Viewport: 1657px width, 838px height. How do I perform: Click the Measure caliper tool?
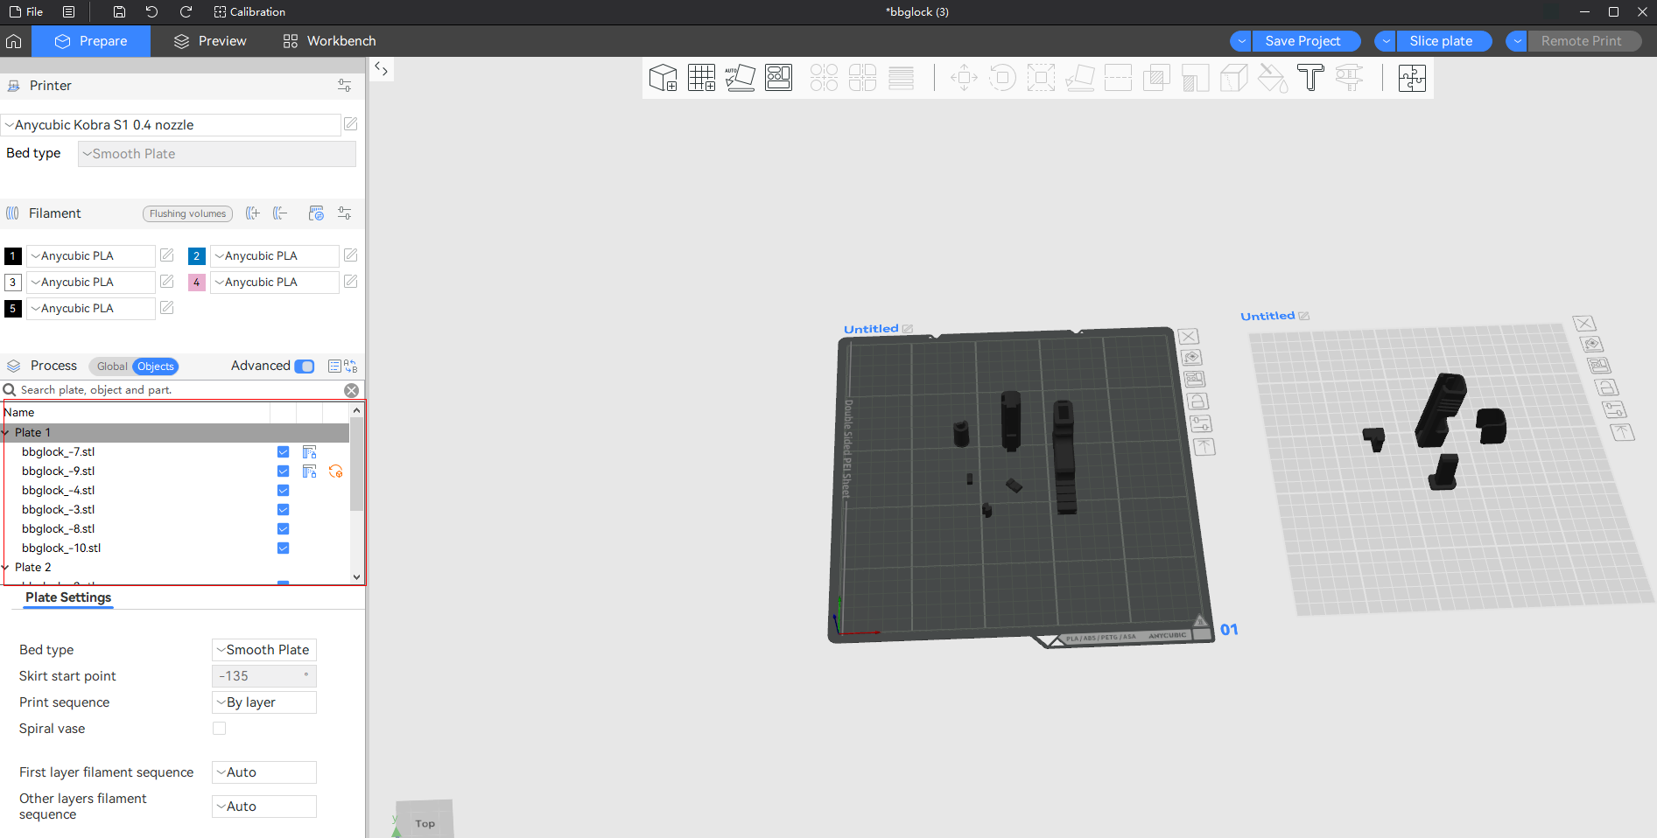click(1349, 78)
